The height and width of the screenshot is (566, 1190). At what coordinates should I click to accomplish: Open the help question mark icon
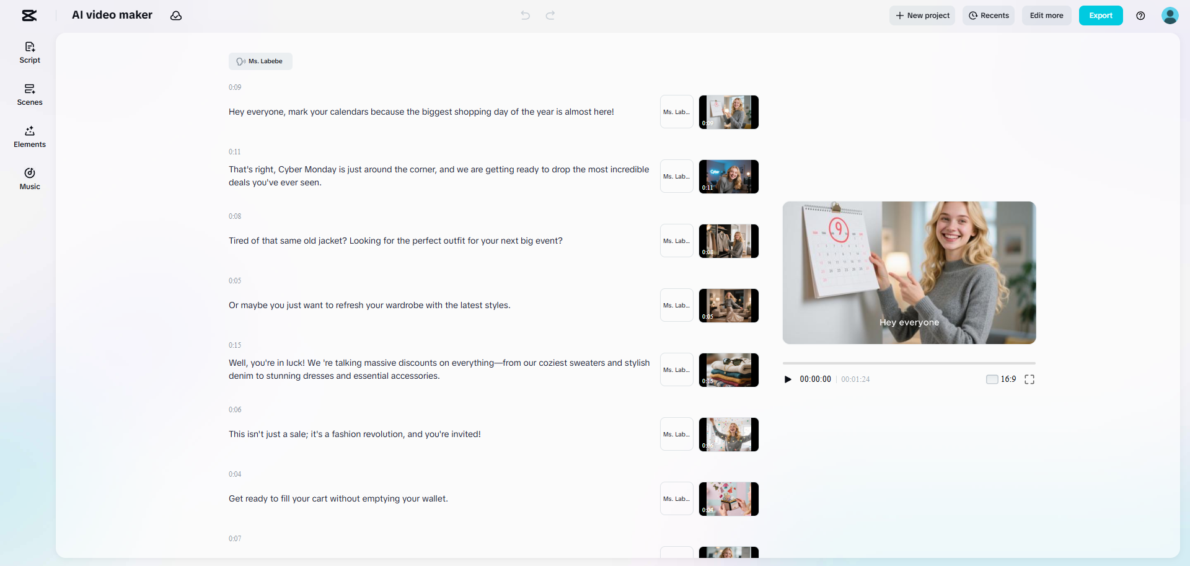(1140, 15)
